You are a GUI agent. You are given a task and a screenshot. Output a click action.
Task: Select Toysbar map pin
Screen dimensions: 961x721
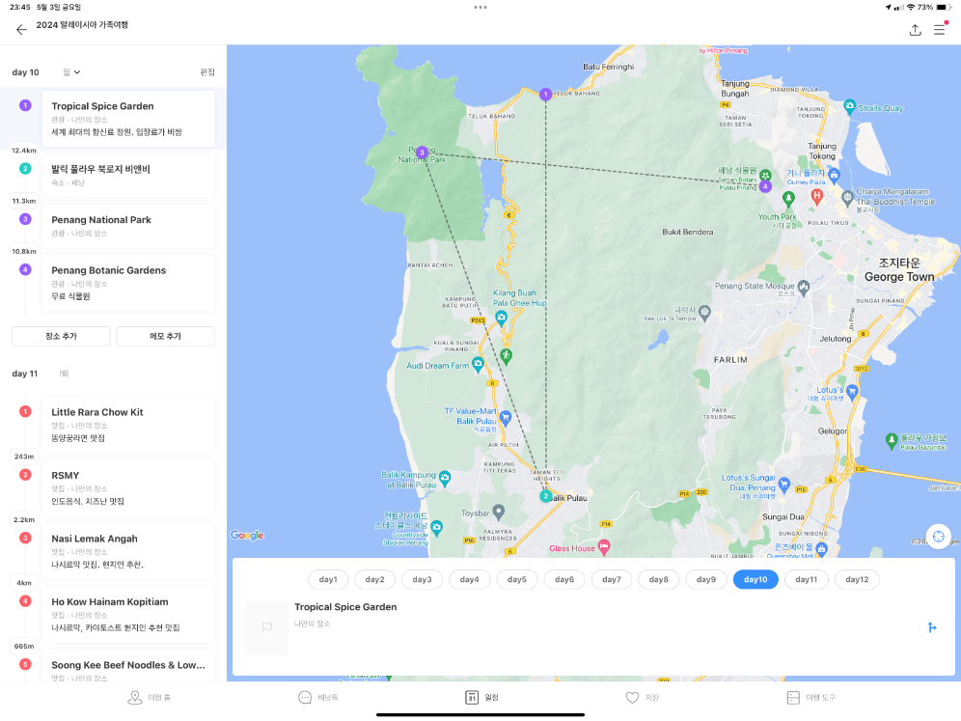point(499,511)
